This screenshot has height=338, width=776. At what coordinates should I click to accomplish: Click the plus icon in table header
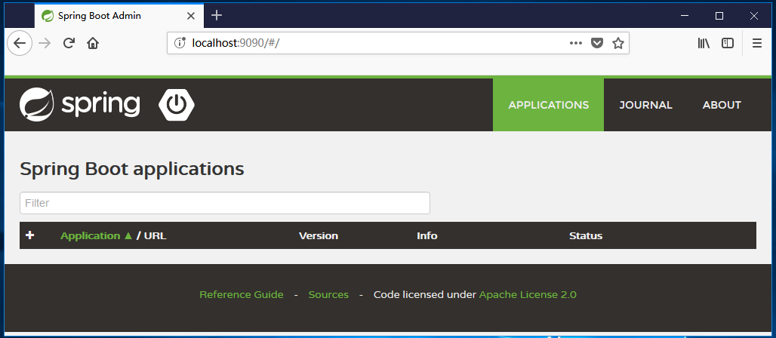tap(30, 235)
